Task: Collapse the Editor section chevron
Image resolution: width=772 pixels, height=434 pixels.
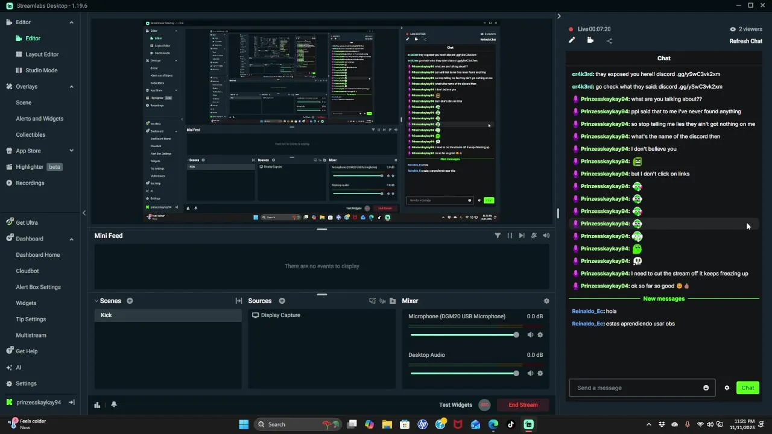Action: (71, 22)
